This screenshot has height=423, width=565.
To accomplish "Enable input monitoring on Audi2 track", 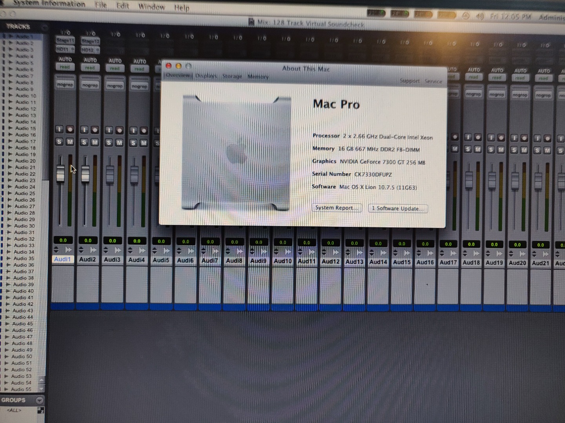I will coord(84,130).
